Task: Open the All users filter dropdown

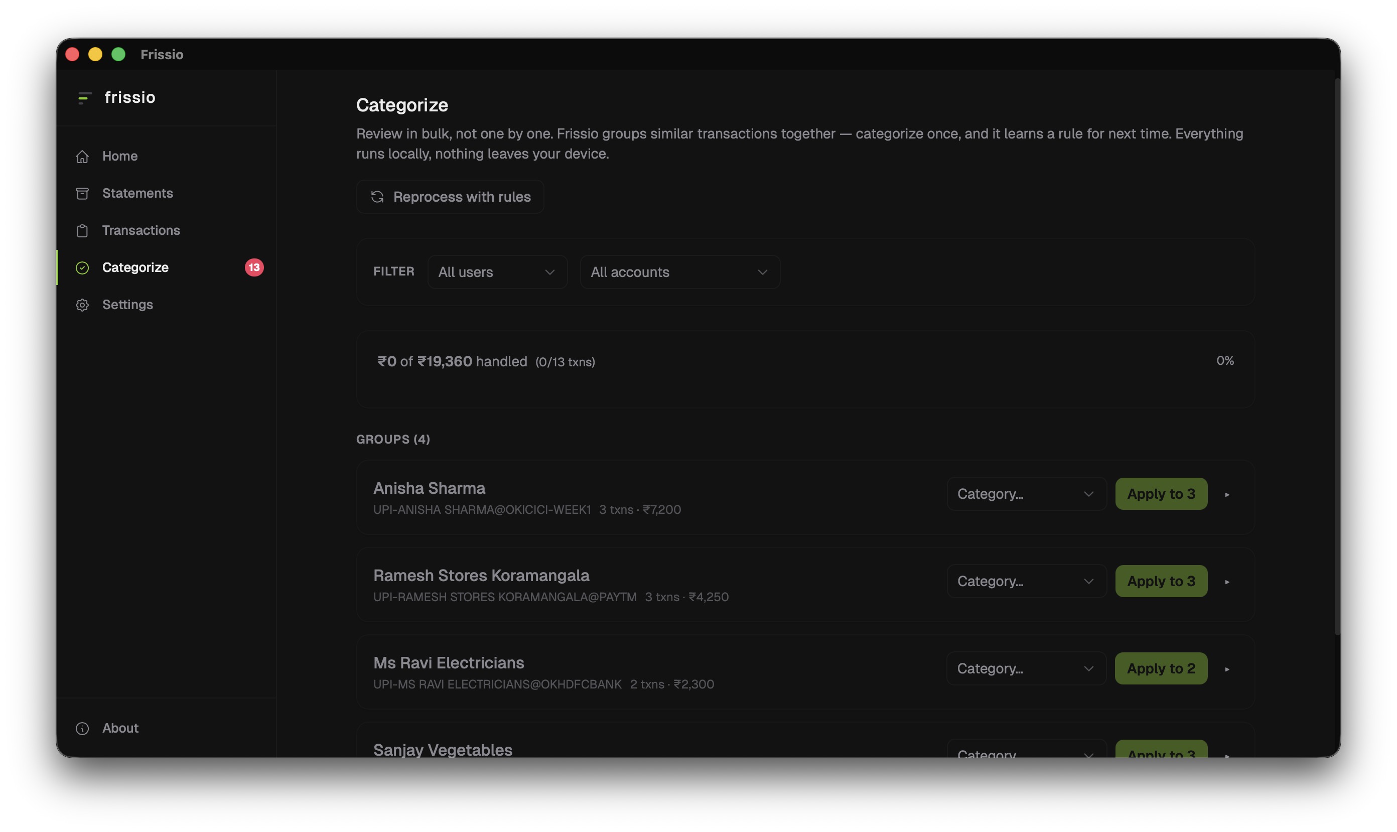Action: point(497,272)
